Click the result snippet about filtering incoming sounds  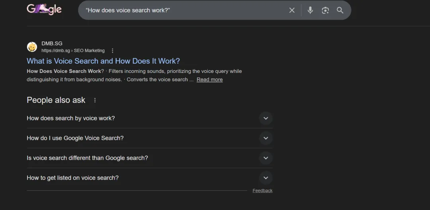coord(134,75)
